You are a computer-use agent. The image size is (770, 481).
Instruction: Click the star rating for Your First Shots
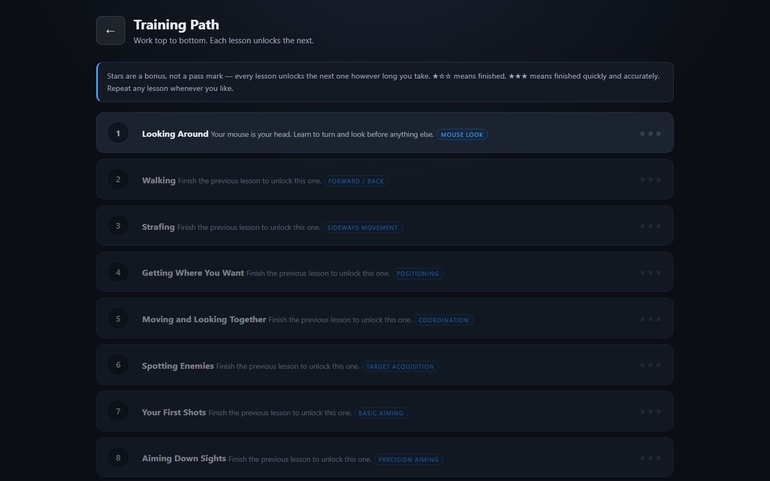pos(650,412)
